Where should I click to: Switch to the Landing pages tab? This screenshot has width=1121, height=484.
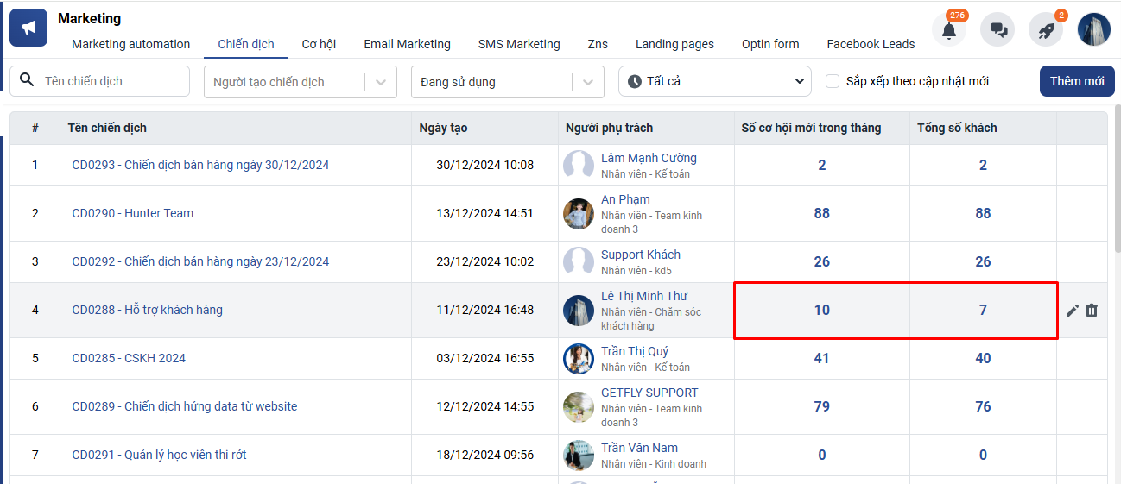tap(674, 44)
